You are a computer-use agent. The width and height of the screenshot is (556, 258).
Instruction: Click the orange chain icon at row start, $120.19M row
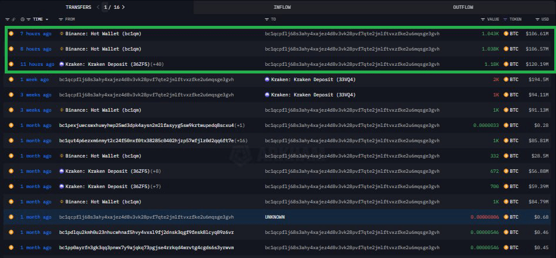11,64
